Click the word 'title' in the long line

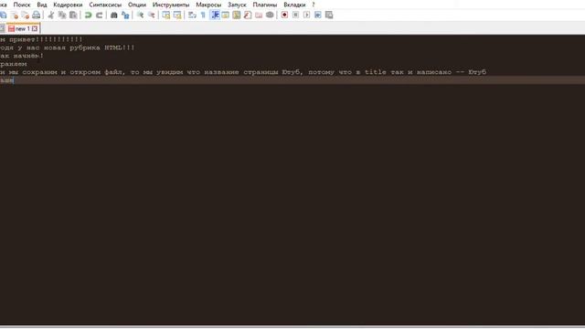click(376, 72)
